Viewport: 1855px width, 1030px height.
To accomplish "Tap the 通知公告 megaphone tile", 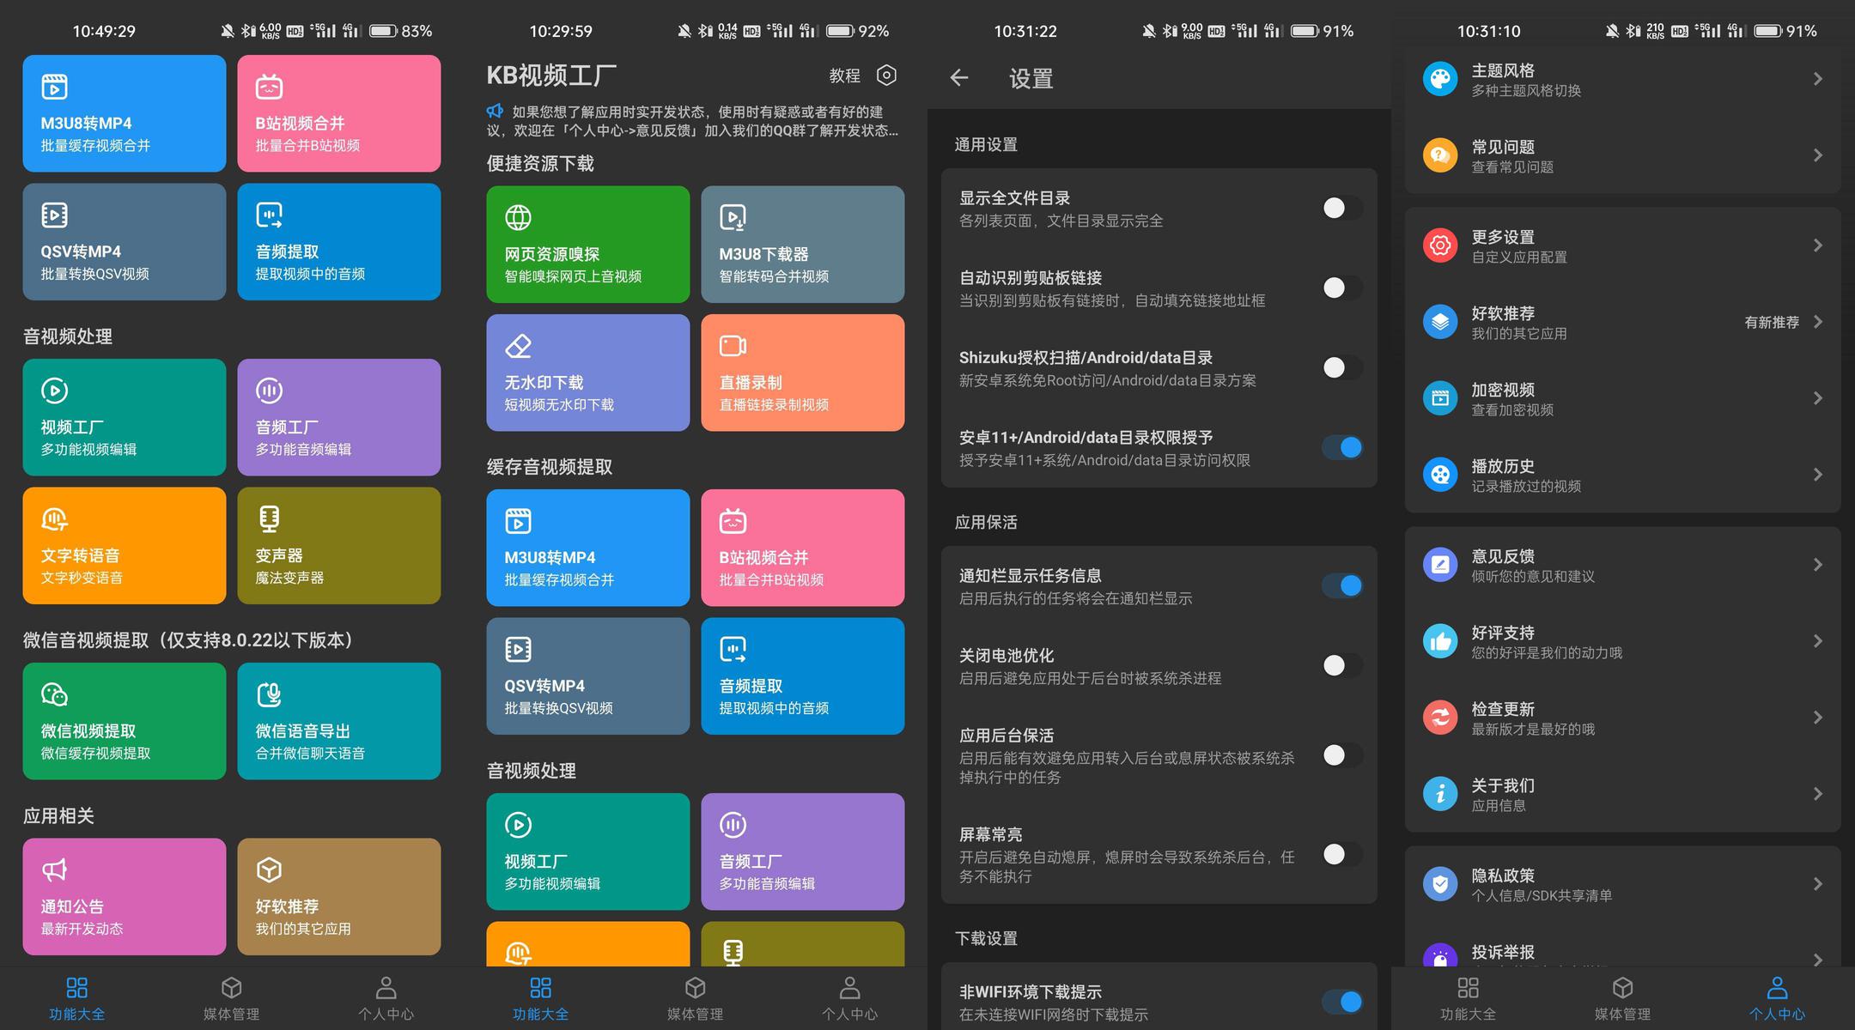I will (x=124, y=896).
